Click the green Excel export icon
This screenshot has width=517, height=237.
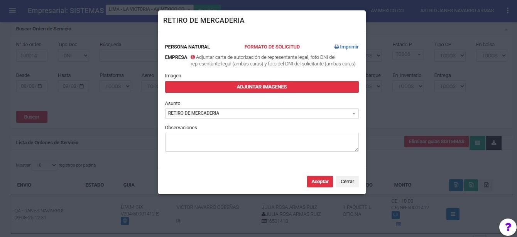pyautogui.click(x=471, y=185)
